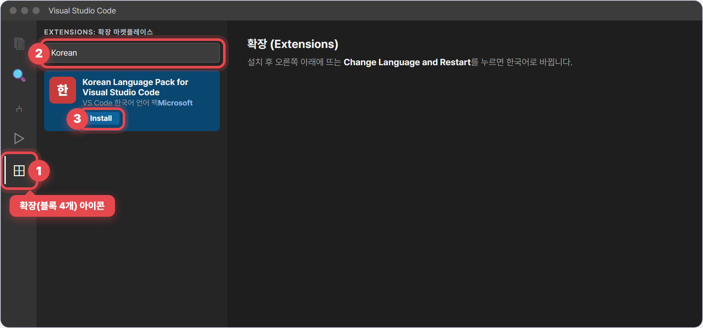Open the Search magnifier icon
The image size is (703, 328).
(19, 75)
